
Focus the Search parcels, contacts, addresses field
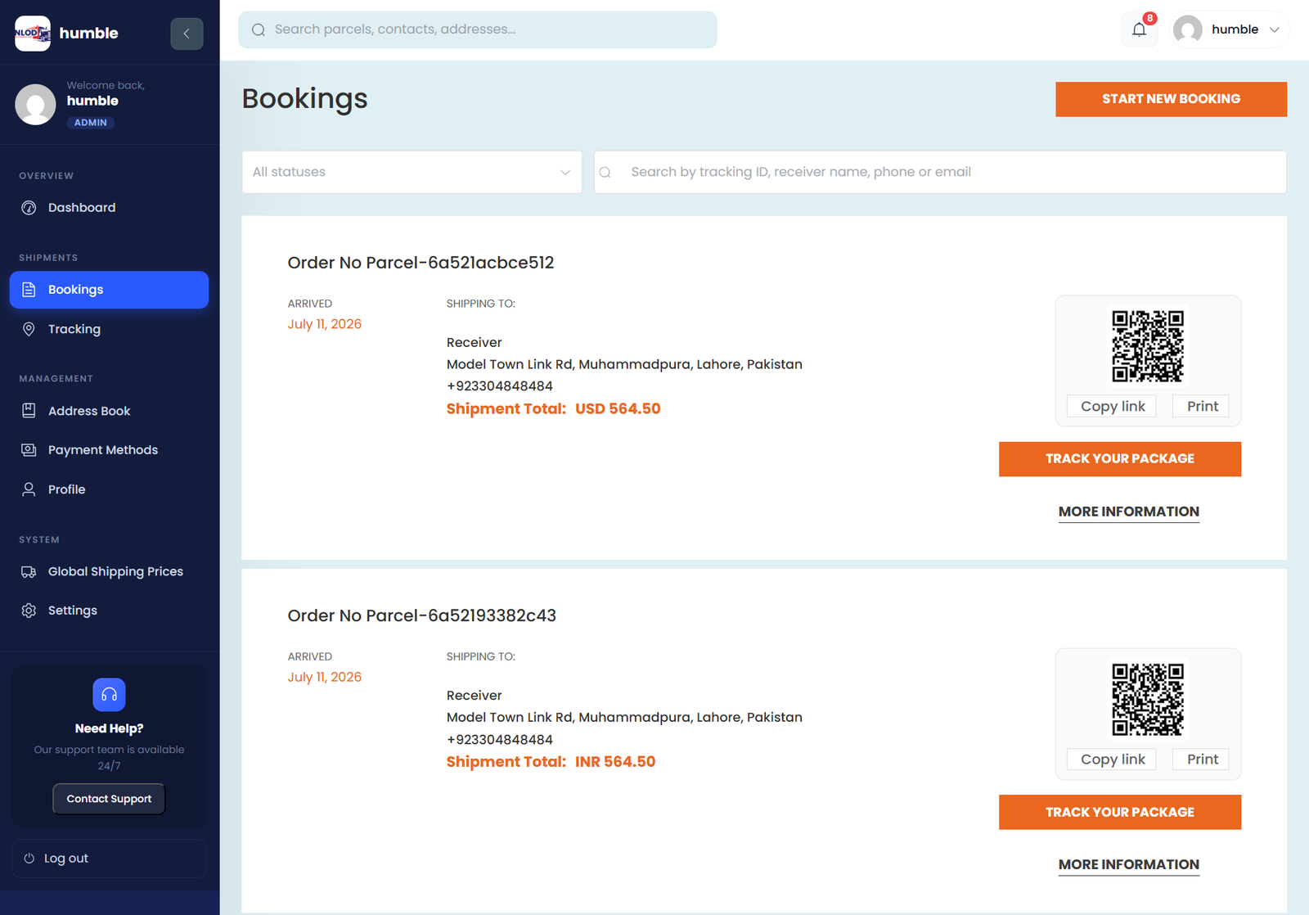(x=478, y=29)
